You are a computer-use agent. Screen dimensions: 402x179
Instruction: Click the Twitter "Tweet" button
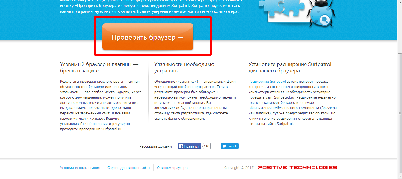[229, 146]
